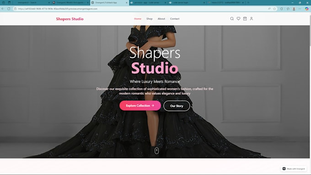Image resolution: width=311 pixels, height=175 pixels.
Task: View site information lock icon
Action: (15, 9)
